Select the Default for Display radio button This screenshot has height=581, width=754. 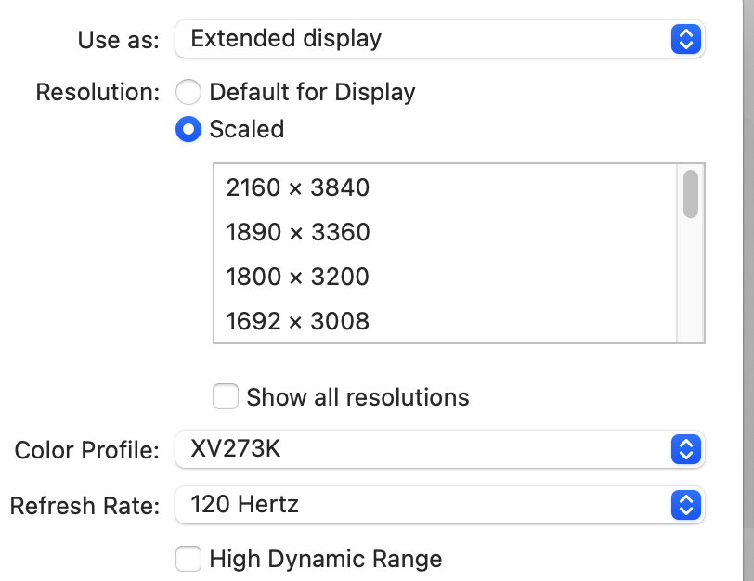188,92
